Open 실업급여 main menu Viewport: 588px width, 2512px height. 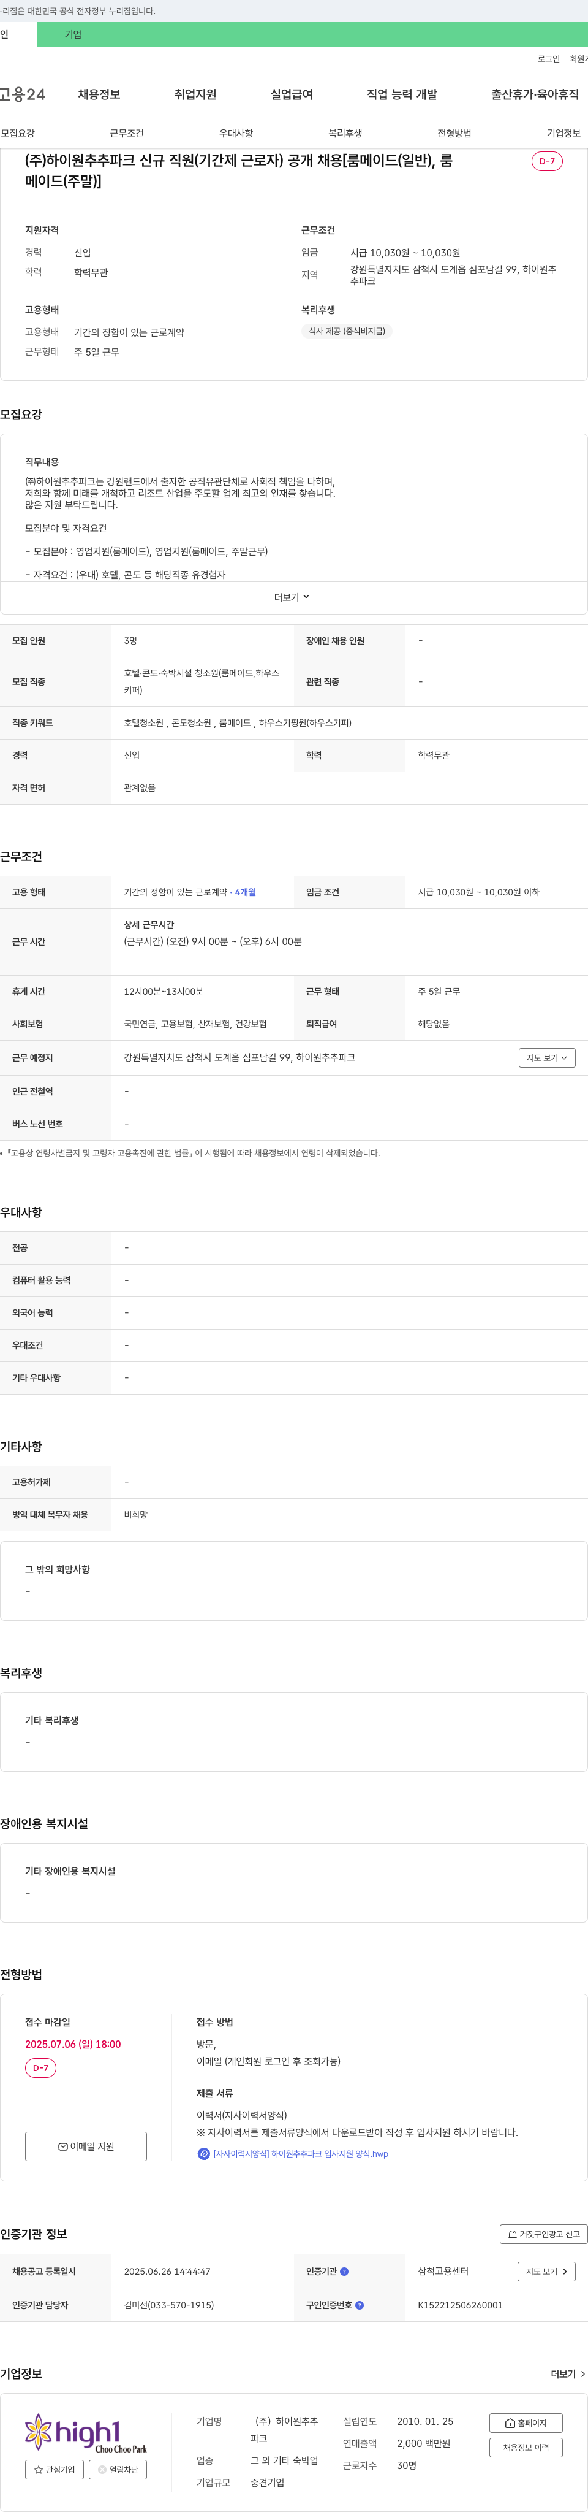click(x=291, y=94)
